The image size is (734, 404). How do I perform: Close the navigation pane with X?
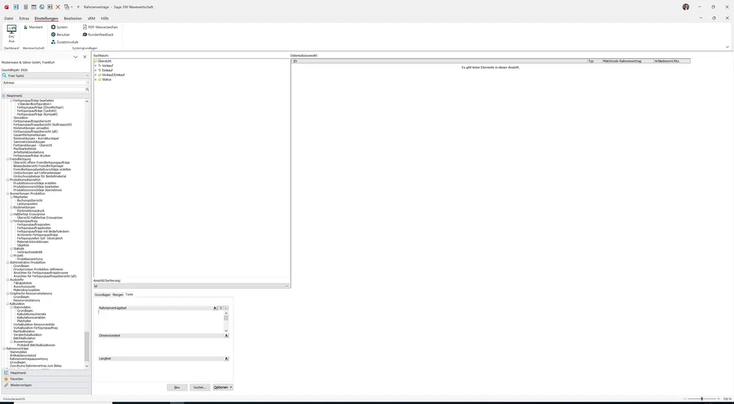tap(84, 56)
